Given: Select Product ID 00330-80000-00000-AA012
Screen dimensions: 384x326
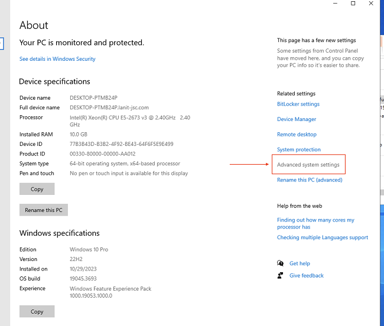Looking at the screenshot, I should pos(102,154).
